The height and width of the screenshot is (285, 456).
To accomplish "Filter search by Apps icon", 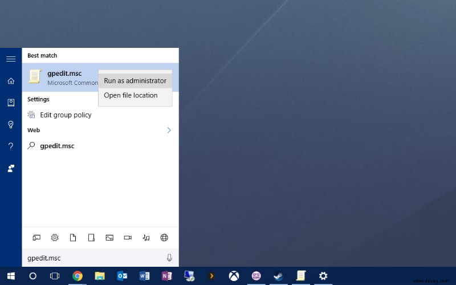I will click(36, 238).
